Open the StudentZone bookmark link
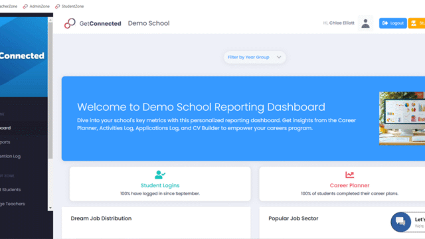The width and height of the screenshot is (425, 239). (x=70, y=6)
